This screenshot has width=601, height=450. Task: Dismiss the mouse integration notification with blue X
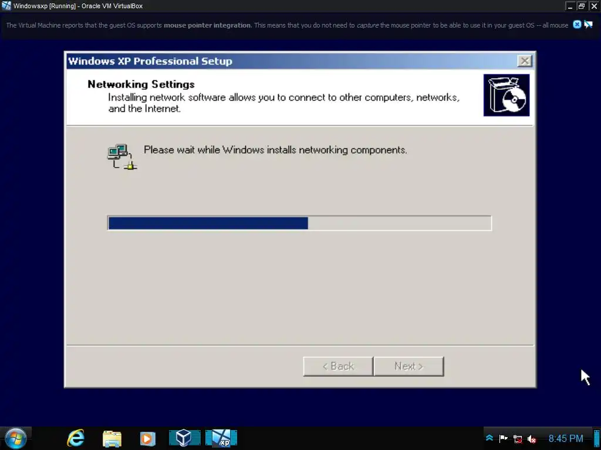pyautogui.click(x=577, y=25)
